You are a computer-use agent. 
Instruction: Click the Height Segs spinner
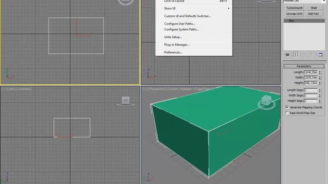[x=320, y=101]
